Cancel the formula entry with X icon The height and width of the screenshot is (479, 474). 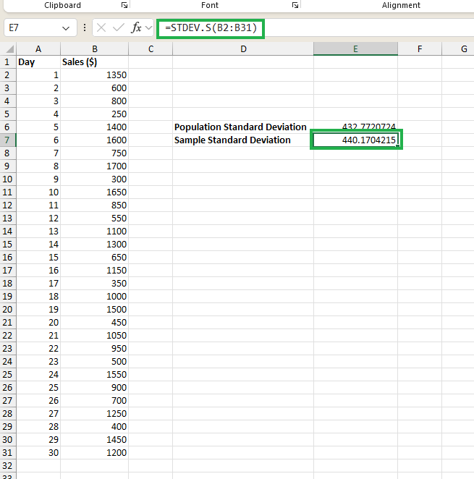tap(101, 27)
